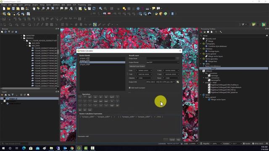Open the Windows Start menu
269x151 pixels.
[3, 148]
